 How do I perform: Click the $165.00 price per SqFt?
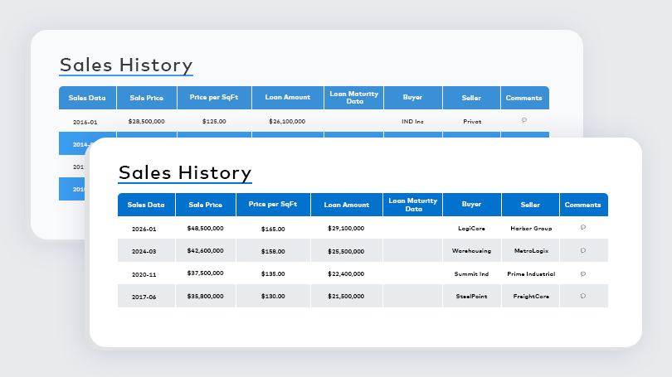pos(273,229)
